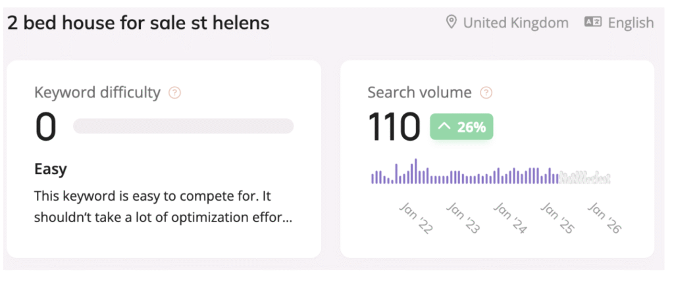Click the Jan '25 label on the chart
674x286 pixels.
[x=557, y=218]
